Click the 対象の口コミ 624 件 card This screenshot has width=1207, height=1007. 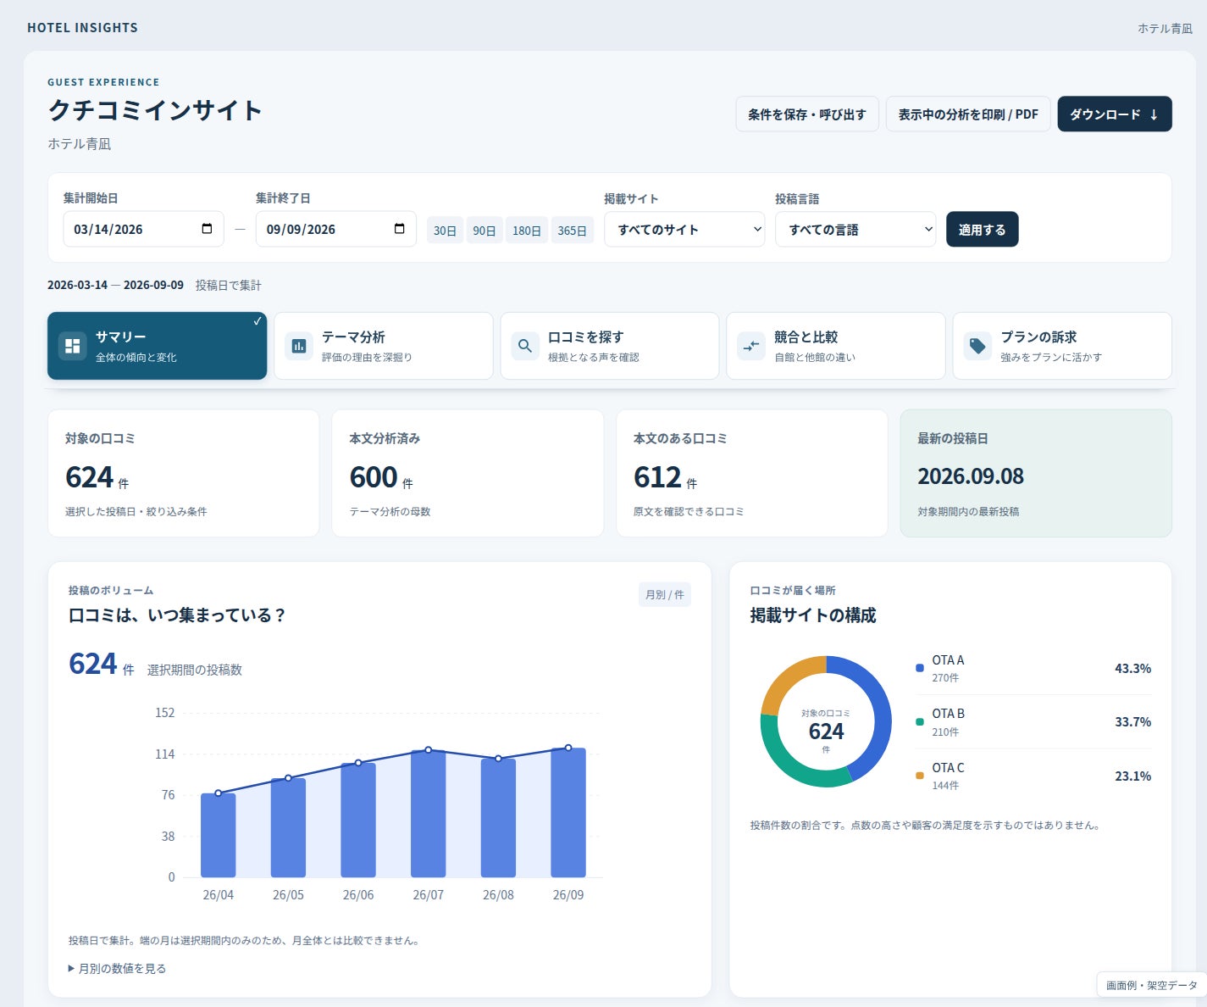point(184,473)
